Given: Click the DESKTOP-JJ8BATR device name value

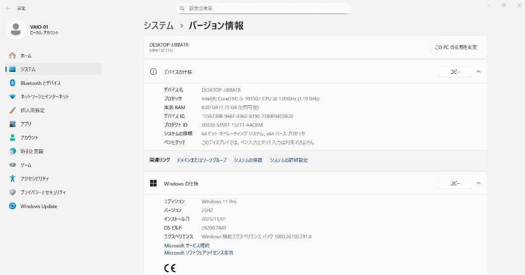Looking at the screenshot, I should click(221, 90).
